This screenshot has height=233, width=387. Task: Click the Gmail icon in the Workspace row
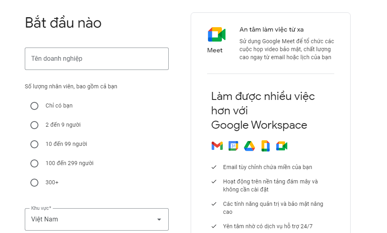[x=217, y=146]
